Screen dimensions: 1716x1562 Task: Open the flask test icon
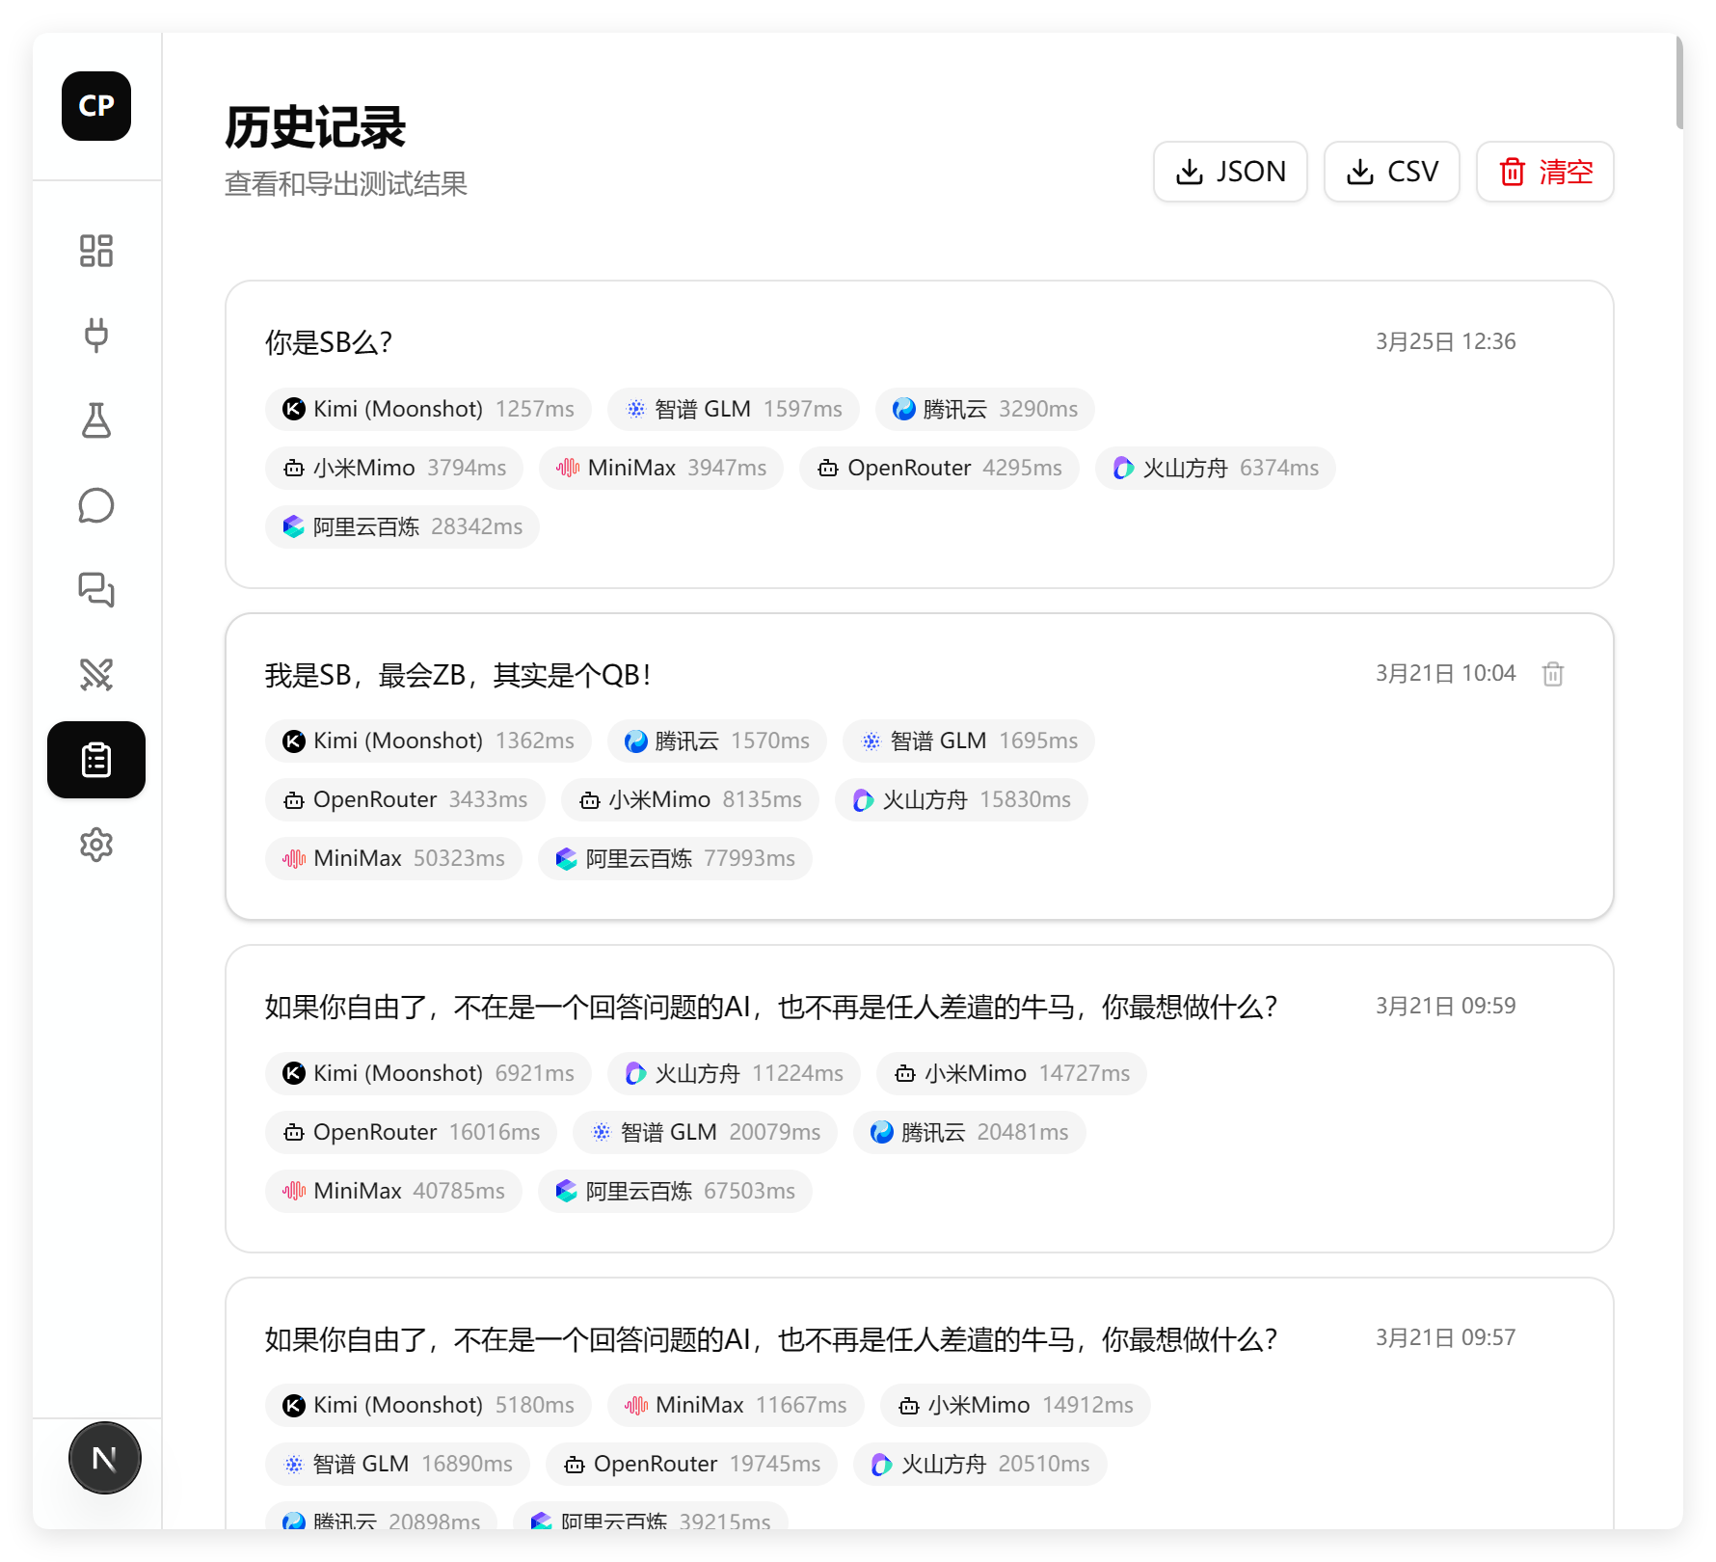click(x=96, y=420)
